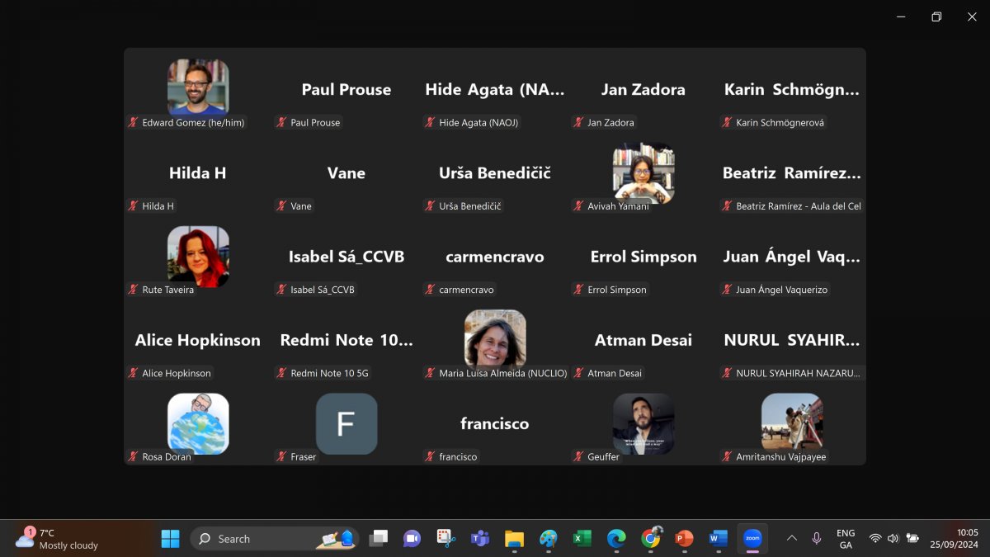The width and height of the screenshot is (990, 557).
Task: Toggle the volume speaker tray icon
Action: click(893, 538)
